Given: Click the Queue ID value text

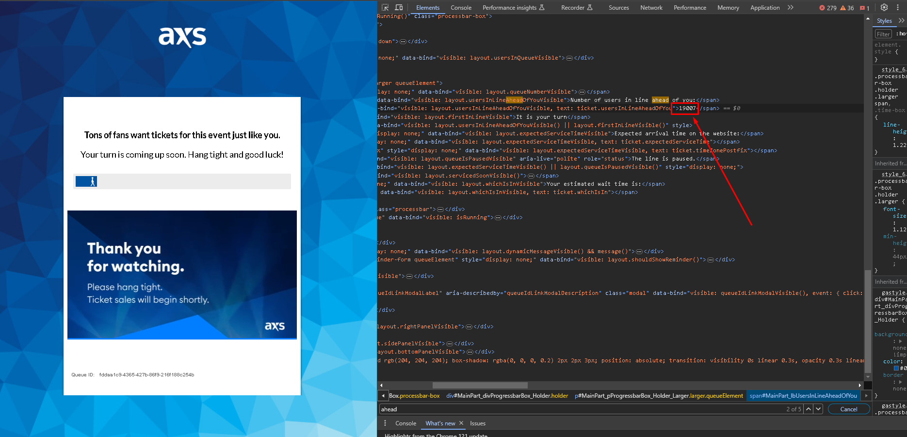Looking at the screenshot, I should [x=146, y=375].
